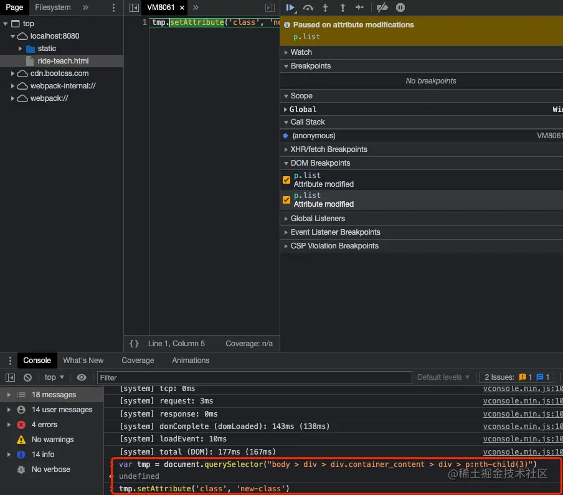Close the VM8061 file tab
This screenshot has width=563, height=495.
click(x=182, y=8)
